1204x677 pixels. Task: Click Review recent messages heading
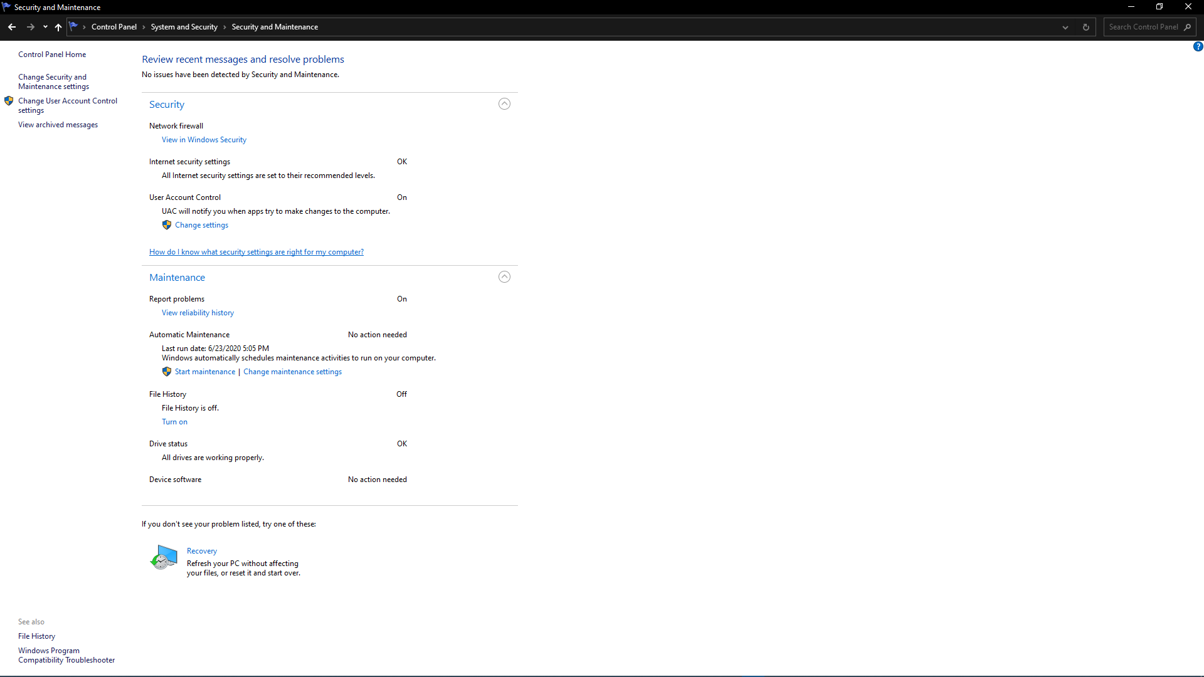click(x=243, y=59)
